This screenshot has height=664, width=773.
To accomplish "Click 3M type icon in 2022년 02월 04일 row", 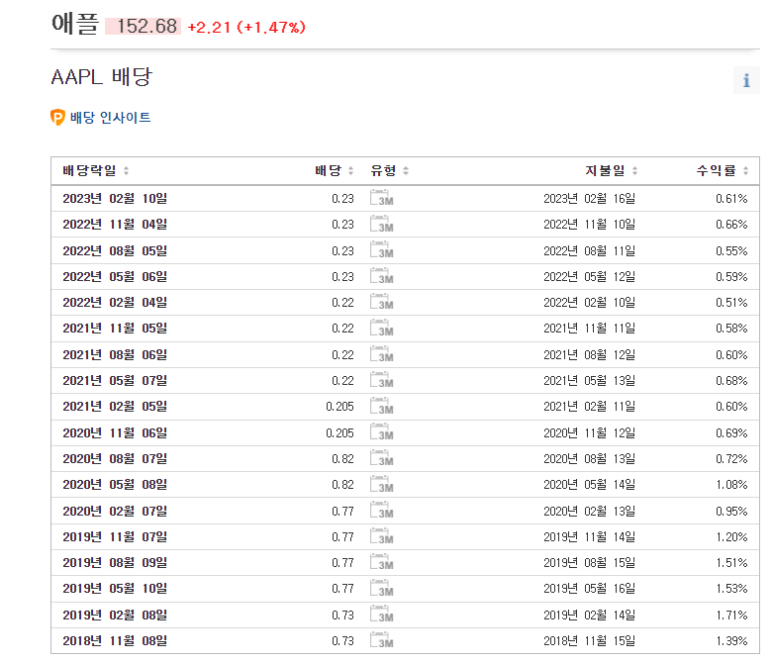I will click(382, 302).
